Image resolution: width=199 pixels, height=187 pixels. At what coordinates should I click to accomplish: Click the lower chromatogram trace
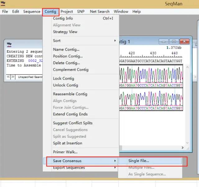pyautogui.click(x=151, y=97)
